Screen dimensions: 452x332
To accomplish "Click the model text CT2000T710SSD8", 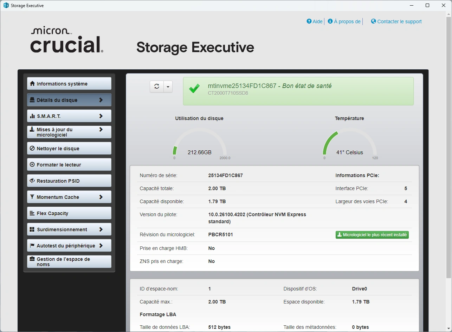I will [228, 93].
